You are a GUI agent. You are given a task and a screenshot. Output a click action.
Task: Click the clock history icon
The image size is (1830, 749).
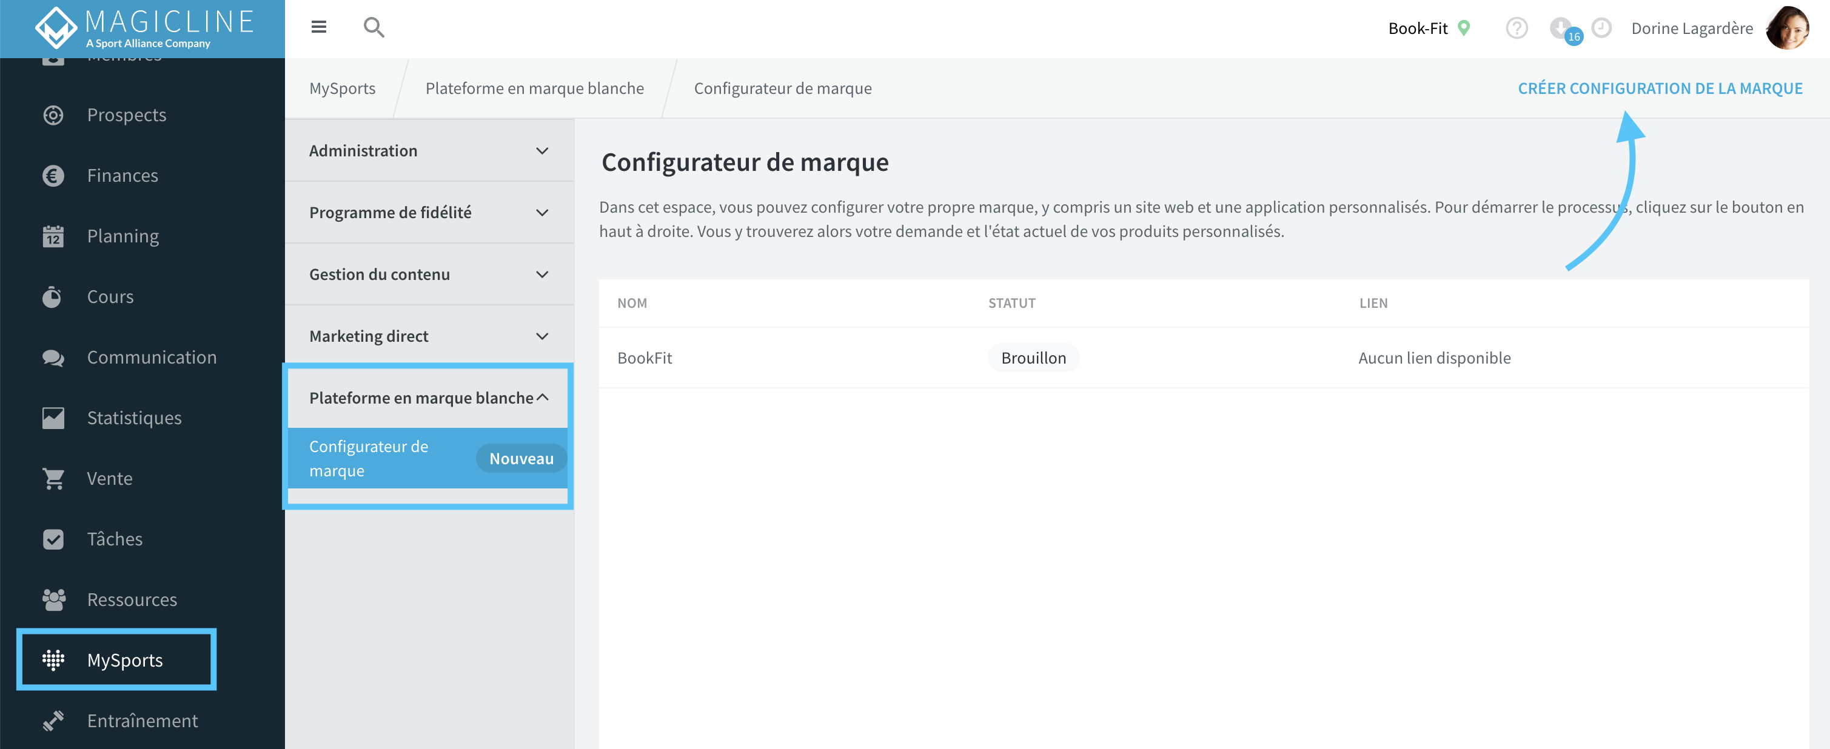(x=1601, y=28)
